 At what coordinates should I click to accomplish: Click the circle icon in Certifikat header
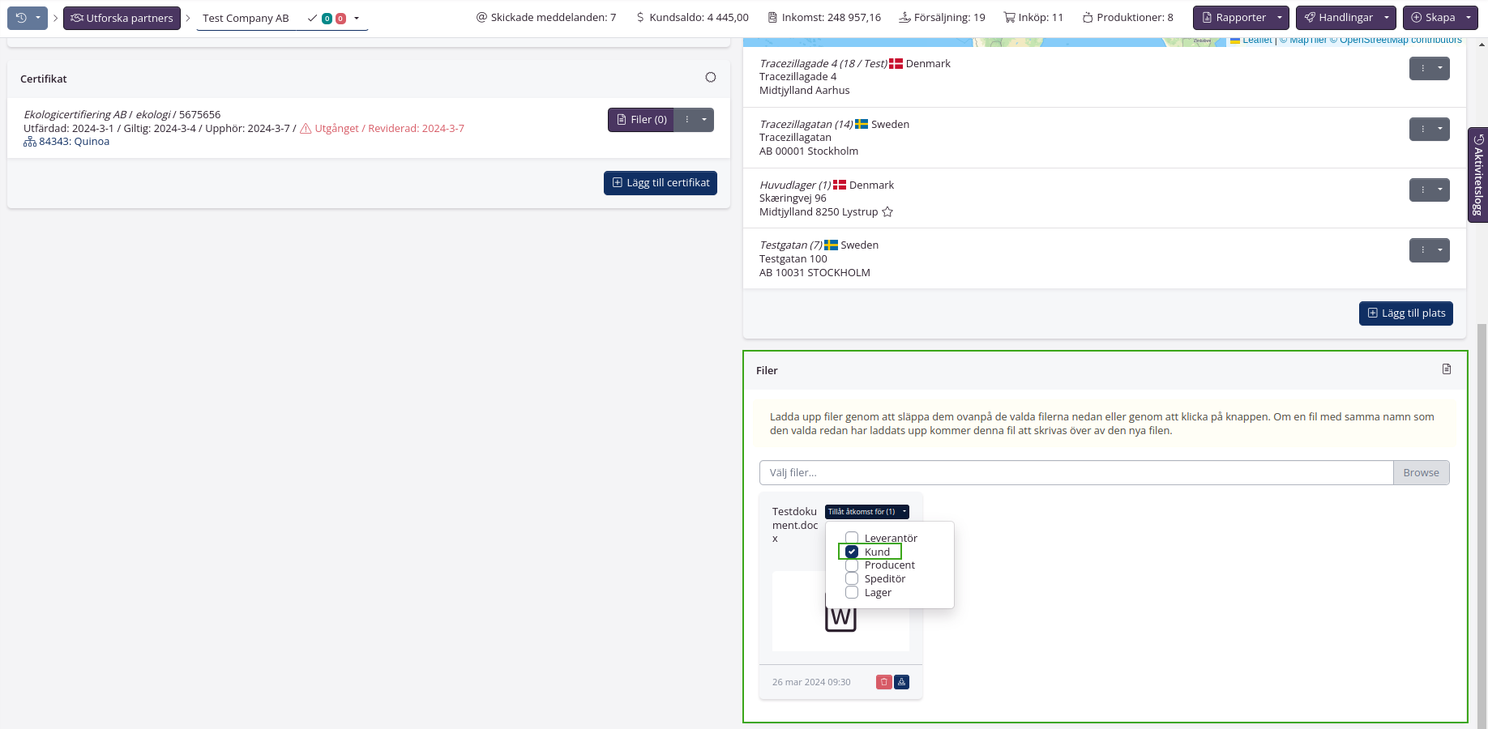pyautogui.click(x=710, y=78)
